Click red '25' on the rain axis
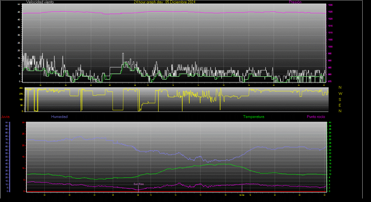The width and height of the screenshot is (371, 202). (23, 134)
